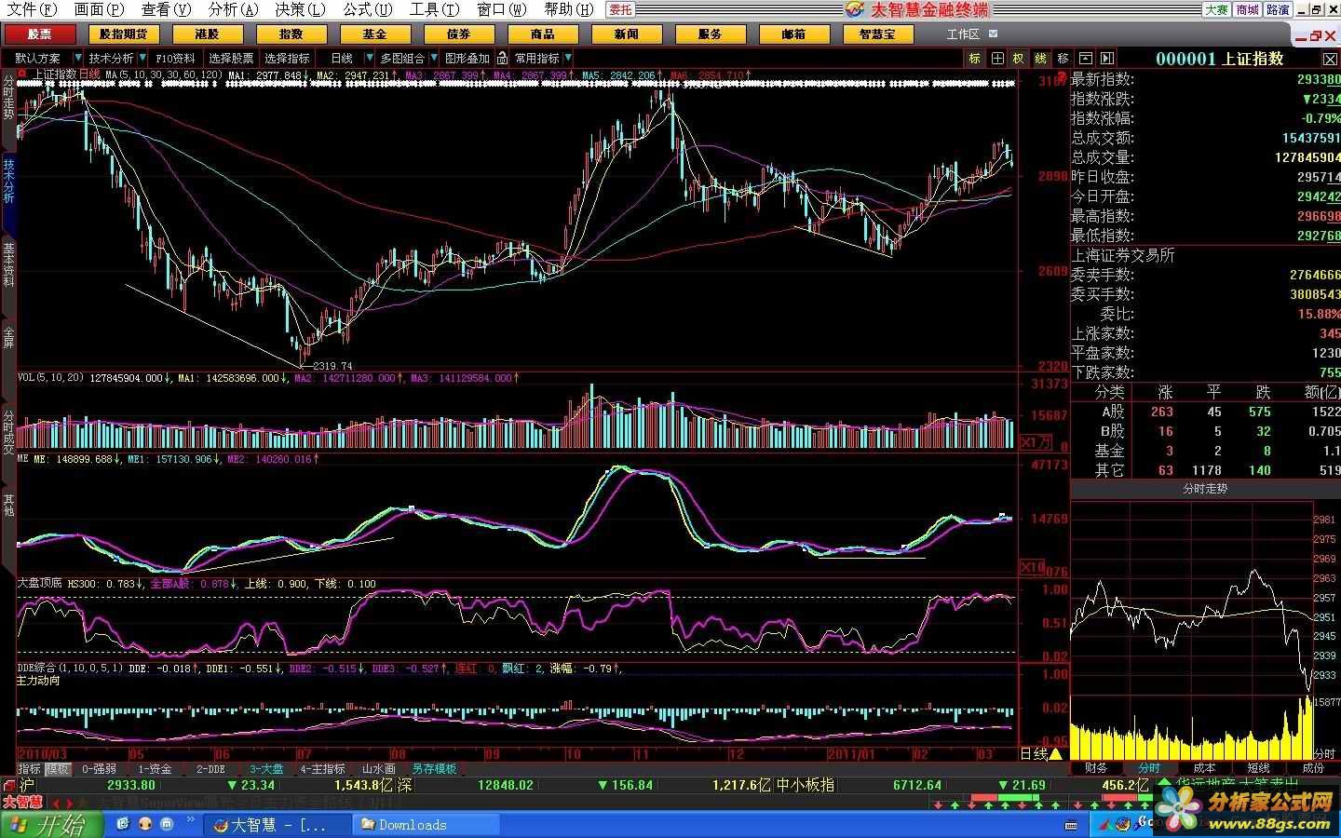This screenshot has height=838, width=1341.
Task: Click the padlock icon next to 图形叠加
Action: click(x=503, y=58)
